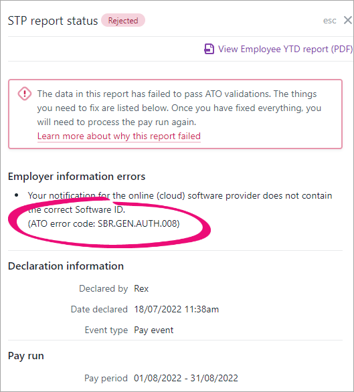Close the STP report status panel

pyautogui.click(x=348, y=20)
